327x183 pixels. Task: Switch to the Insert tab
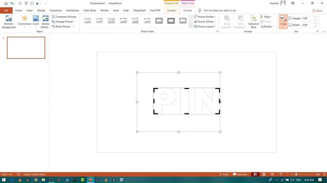pyautogui.click(x=30, y=10)
